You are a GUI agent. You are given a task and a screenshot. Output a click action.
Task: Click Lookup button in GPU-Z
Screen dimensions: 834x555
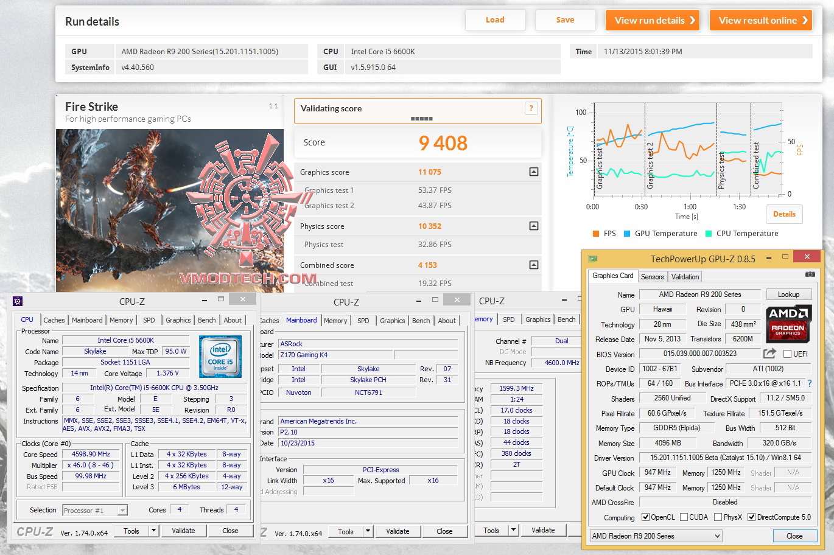click(788, 295)
